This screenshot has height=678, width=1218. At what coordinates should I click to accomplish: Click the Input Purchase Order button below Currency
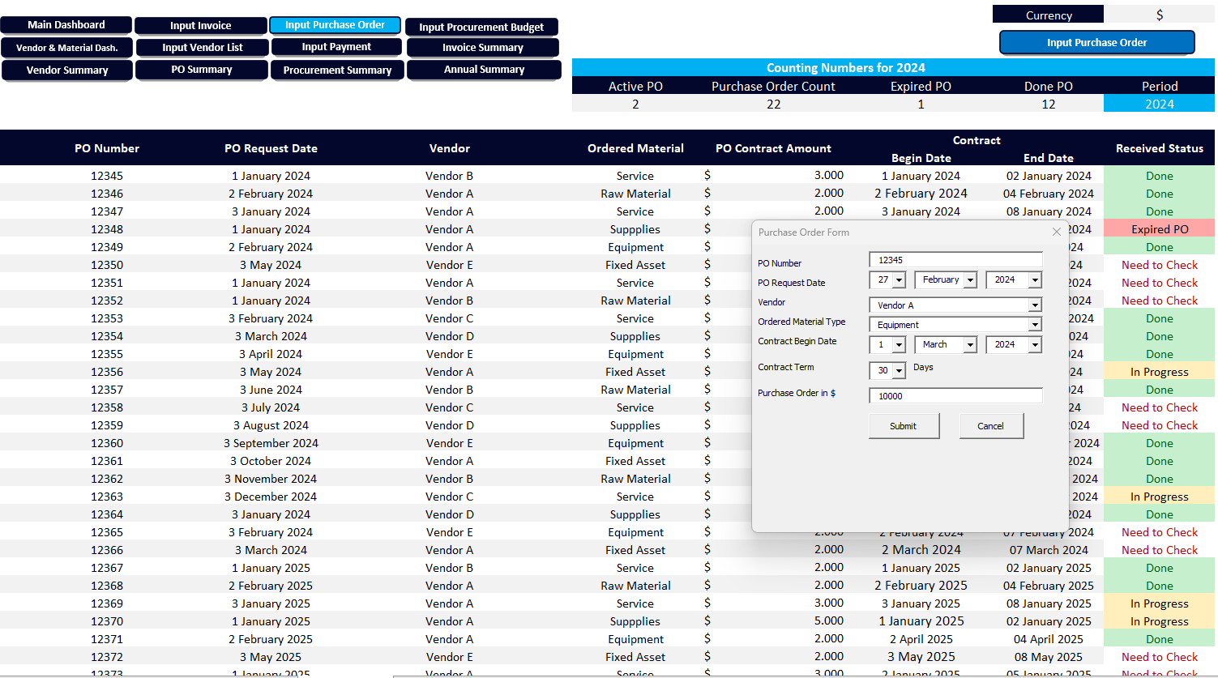tap(1097, 43)
